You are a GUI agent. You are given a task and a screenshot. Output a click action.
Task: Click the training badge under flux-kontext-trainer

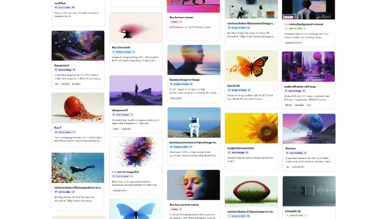point(176,22)
